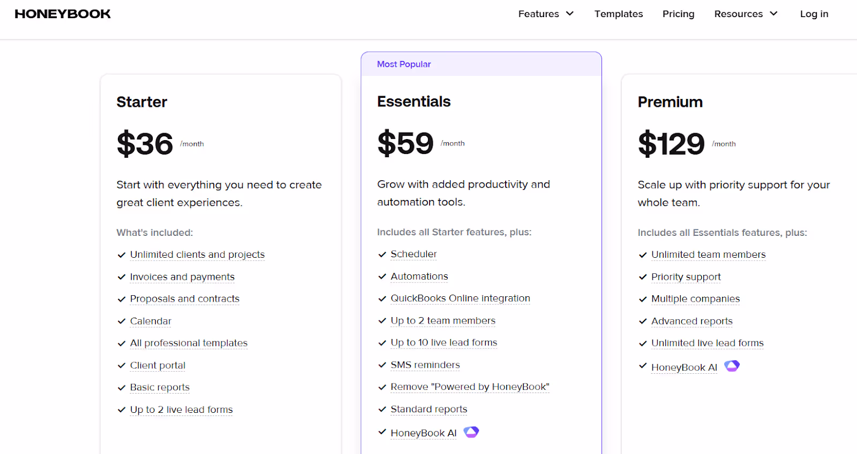Image resolution: width=857 pixels, height=454 pixels.
Task: Click checkmark beside Client portal
Action: coord(122,366)
